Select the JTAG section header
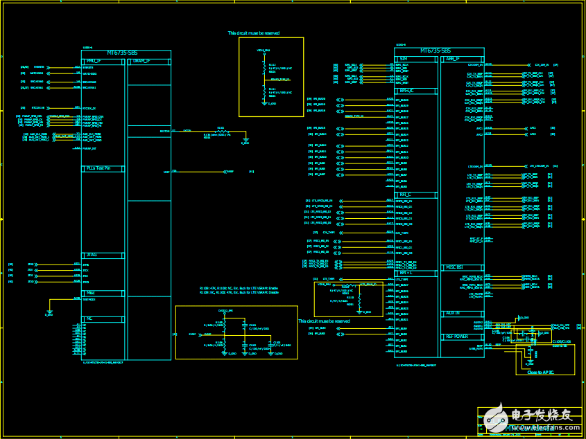The image size is (586, 439). (x=92, y=256)
